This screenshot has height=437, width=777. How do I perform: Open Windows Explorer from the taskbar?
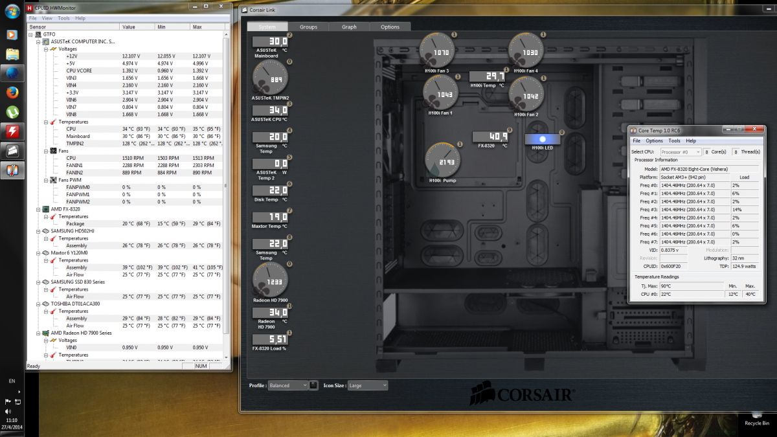(12, 54)
